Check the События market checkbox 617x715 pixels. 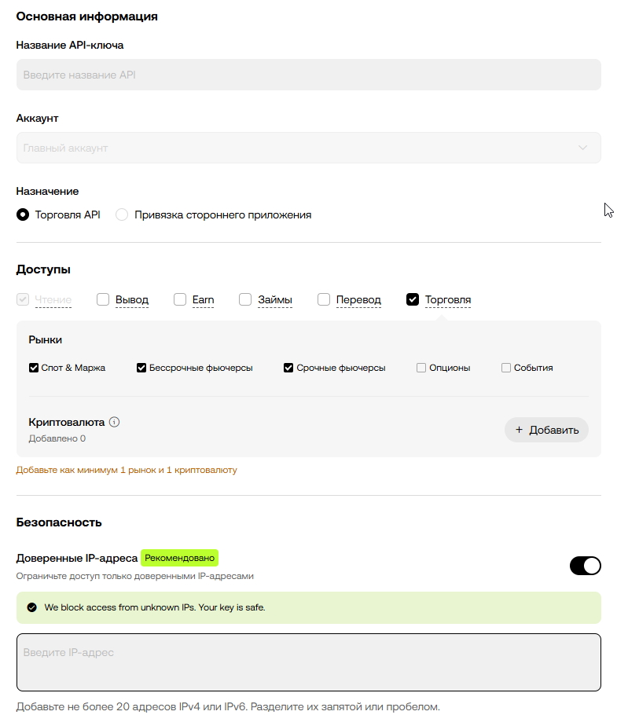(x=506, y=368)
